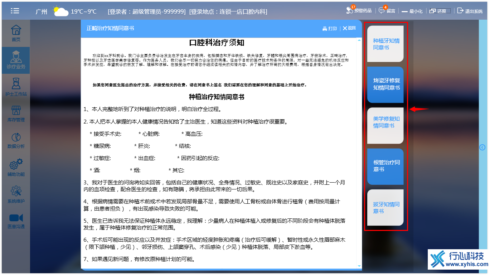Switch to 种植牙知情同意书 tab
Screen dimensions: 489x275
(385, 44)
